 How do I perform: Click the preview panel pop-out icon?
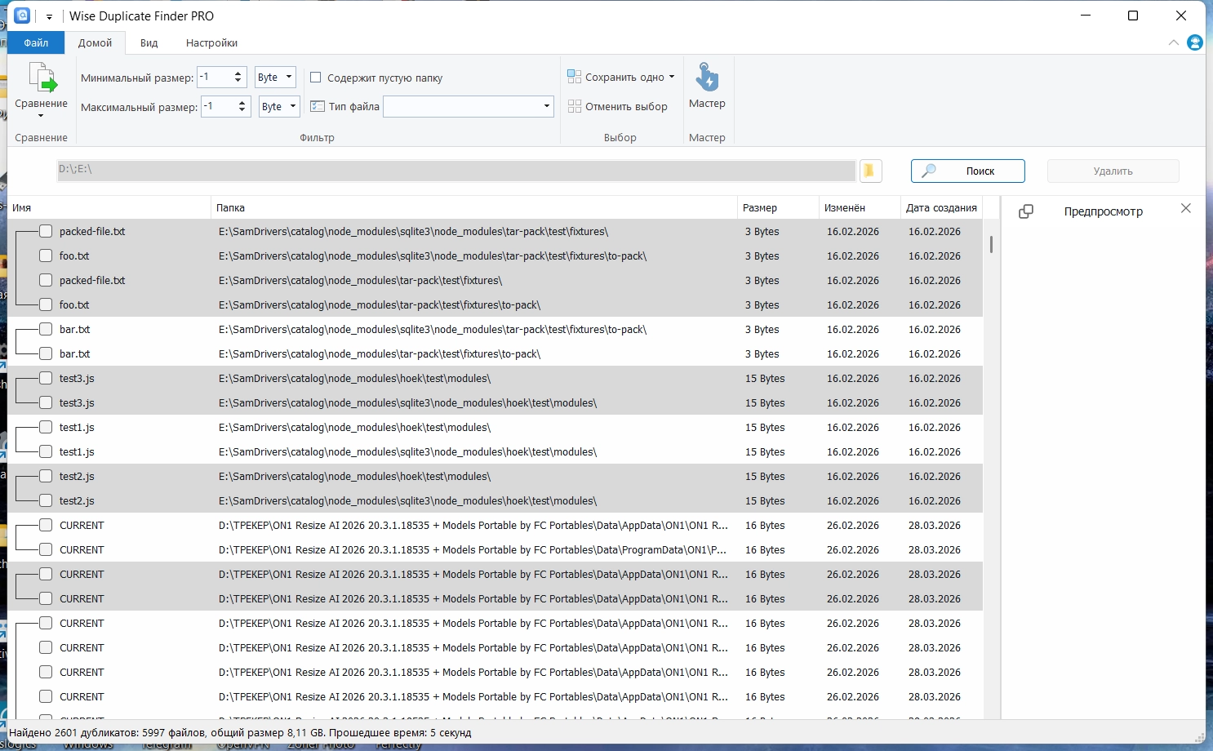coord(1026,211)
